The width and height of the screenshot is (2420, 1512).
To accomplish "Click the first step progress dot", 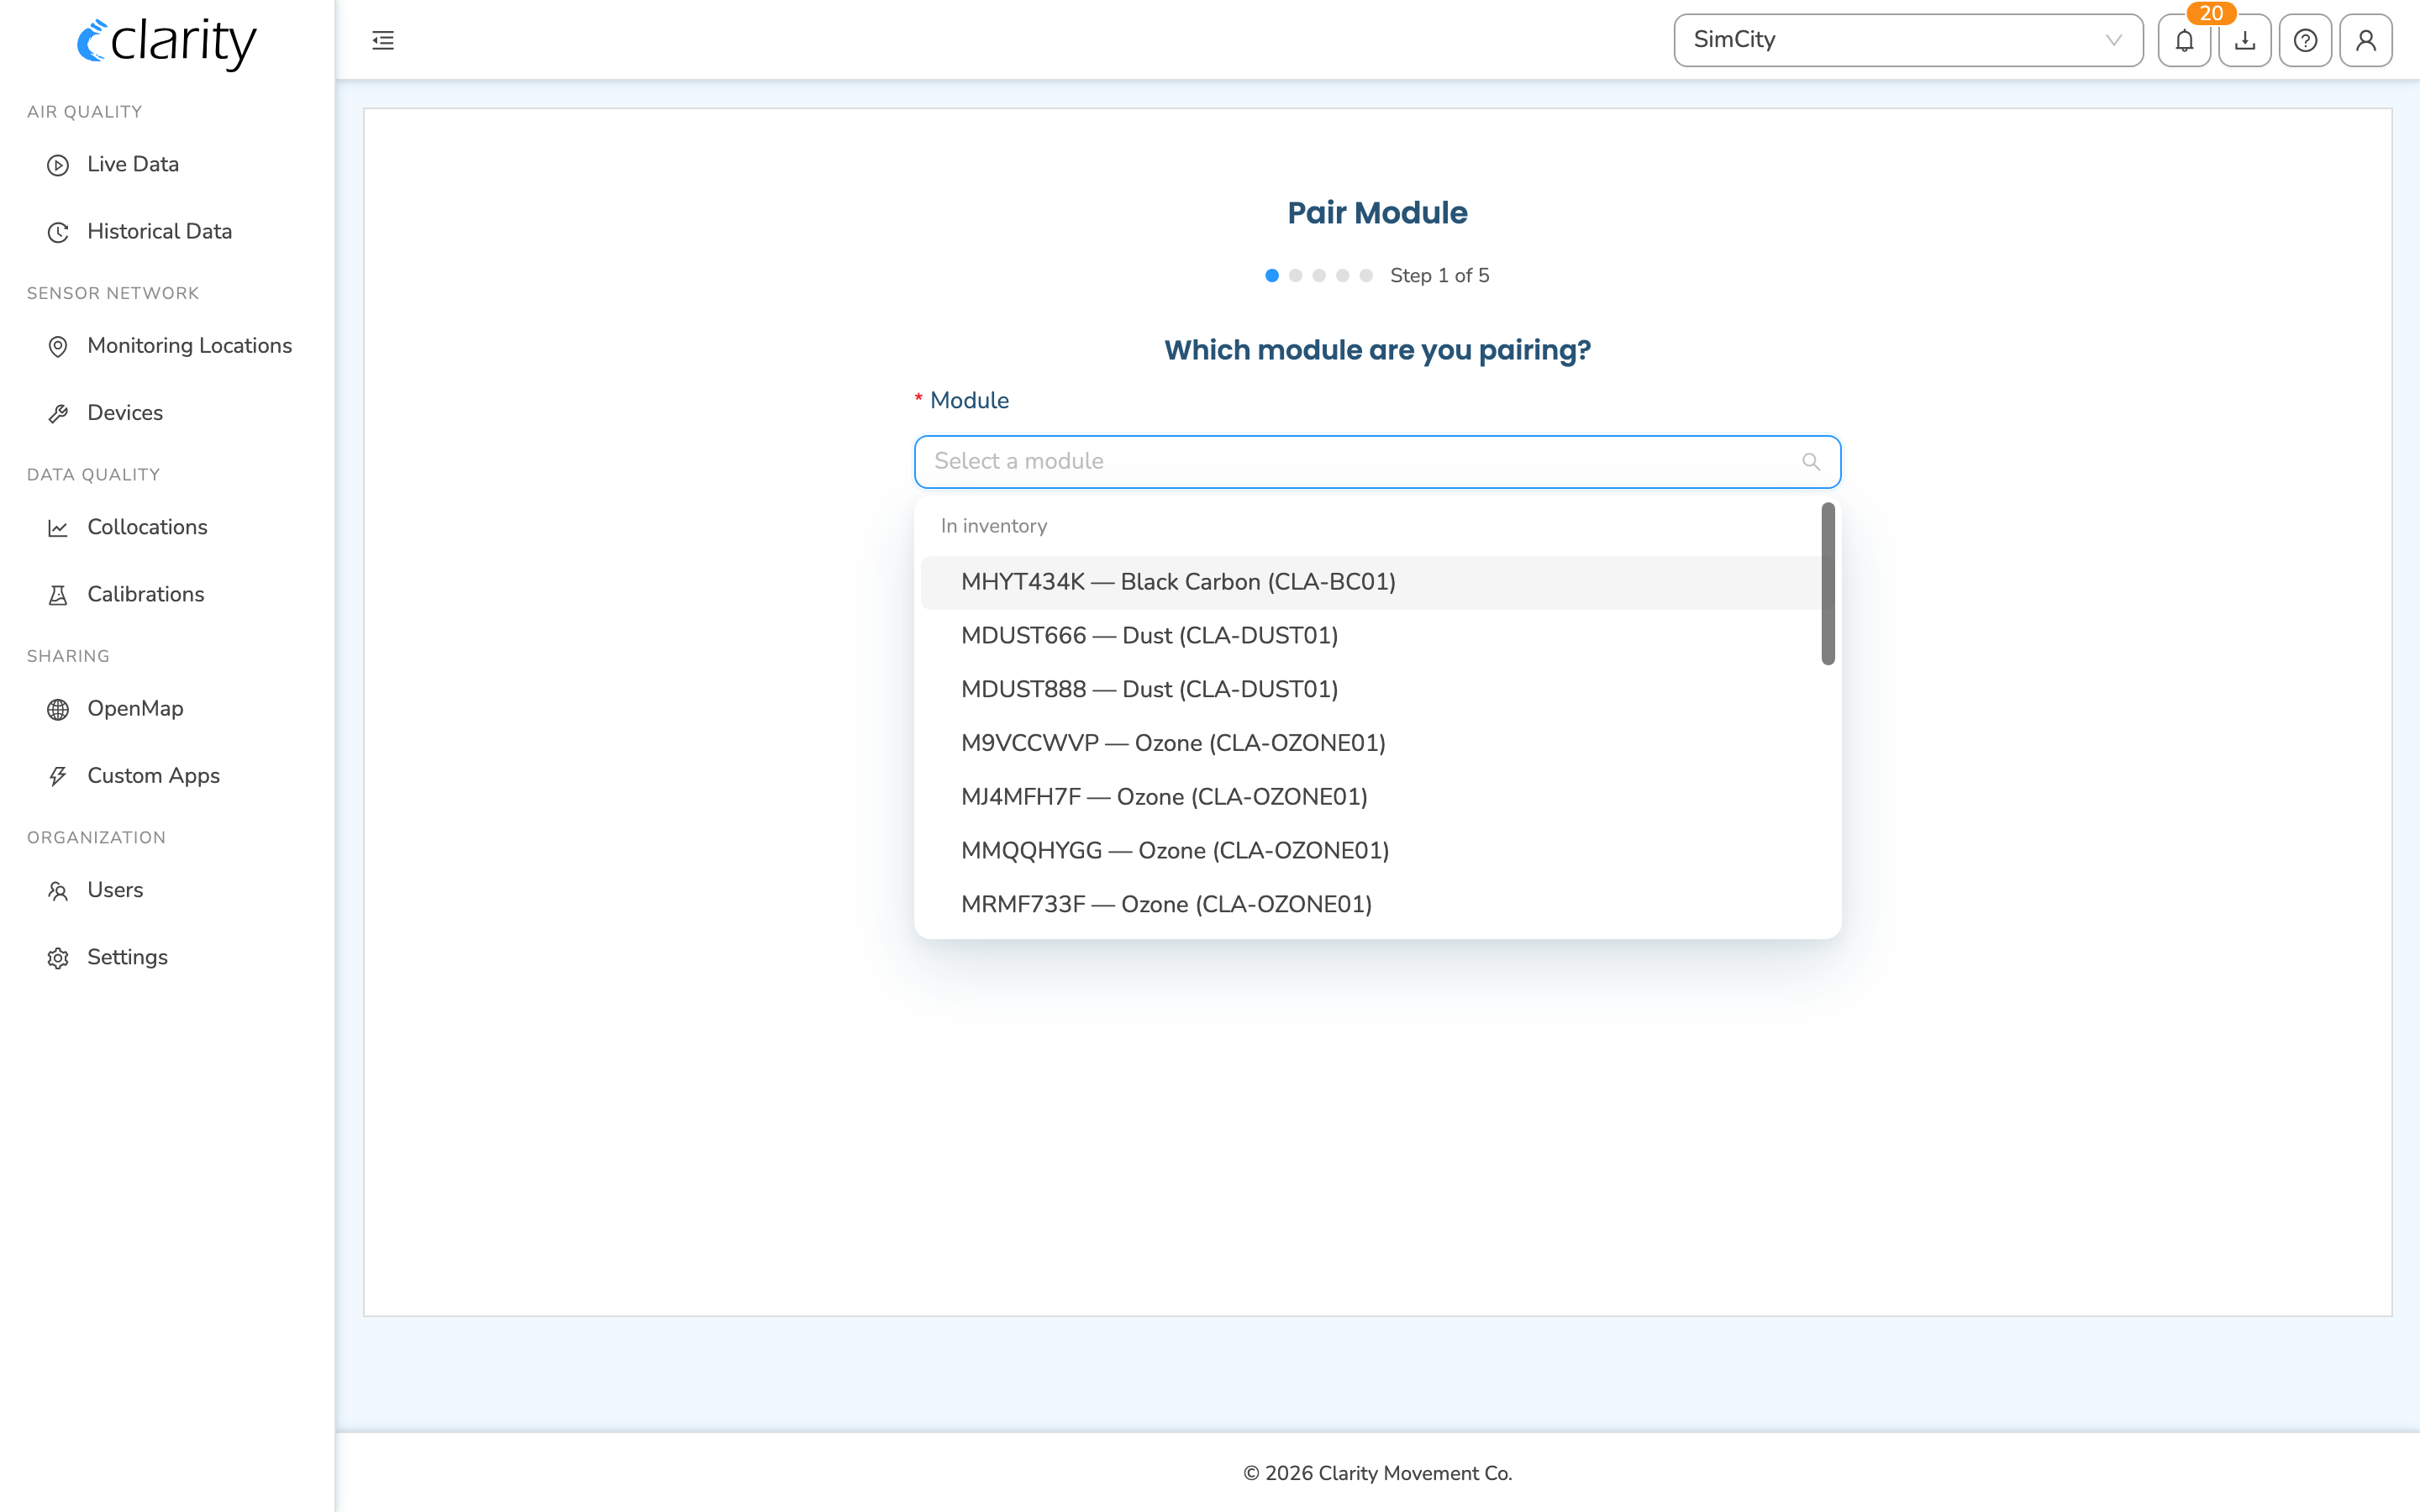I will (x=1272, y=276).
